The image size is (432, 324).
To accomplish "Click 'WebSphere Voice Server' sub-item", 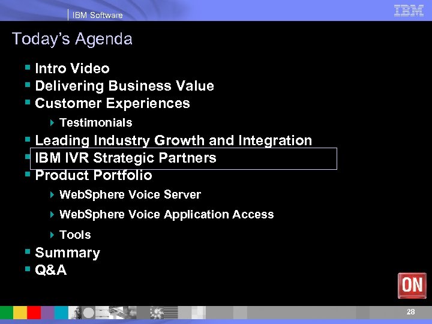I will (x=130, y=194).
